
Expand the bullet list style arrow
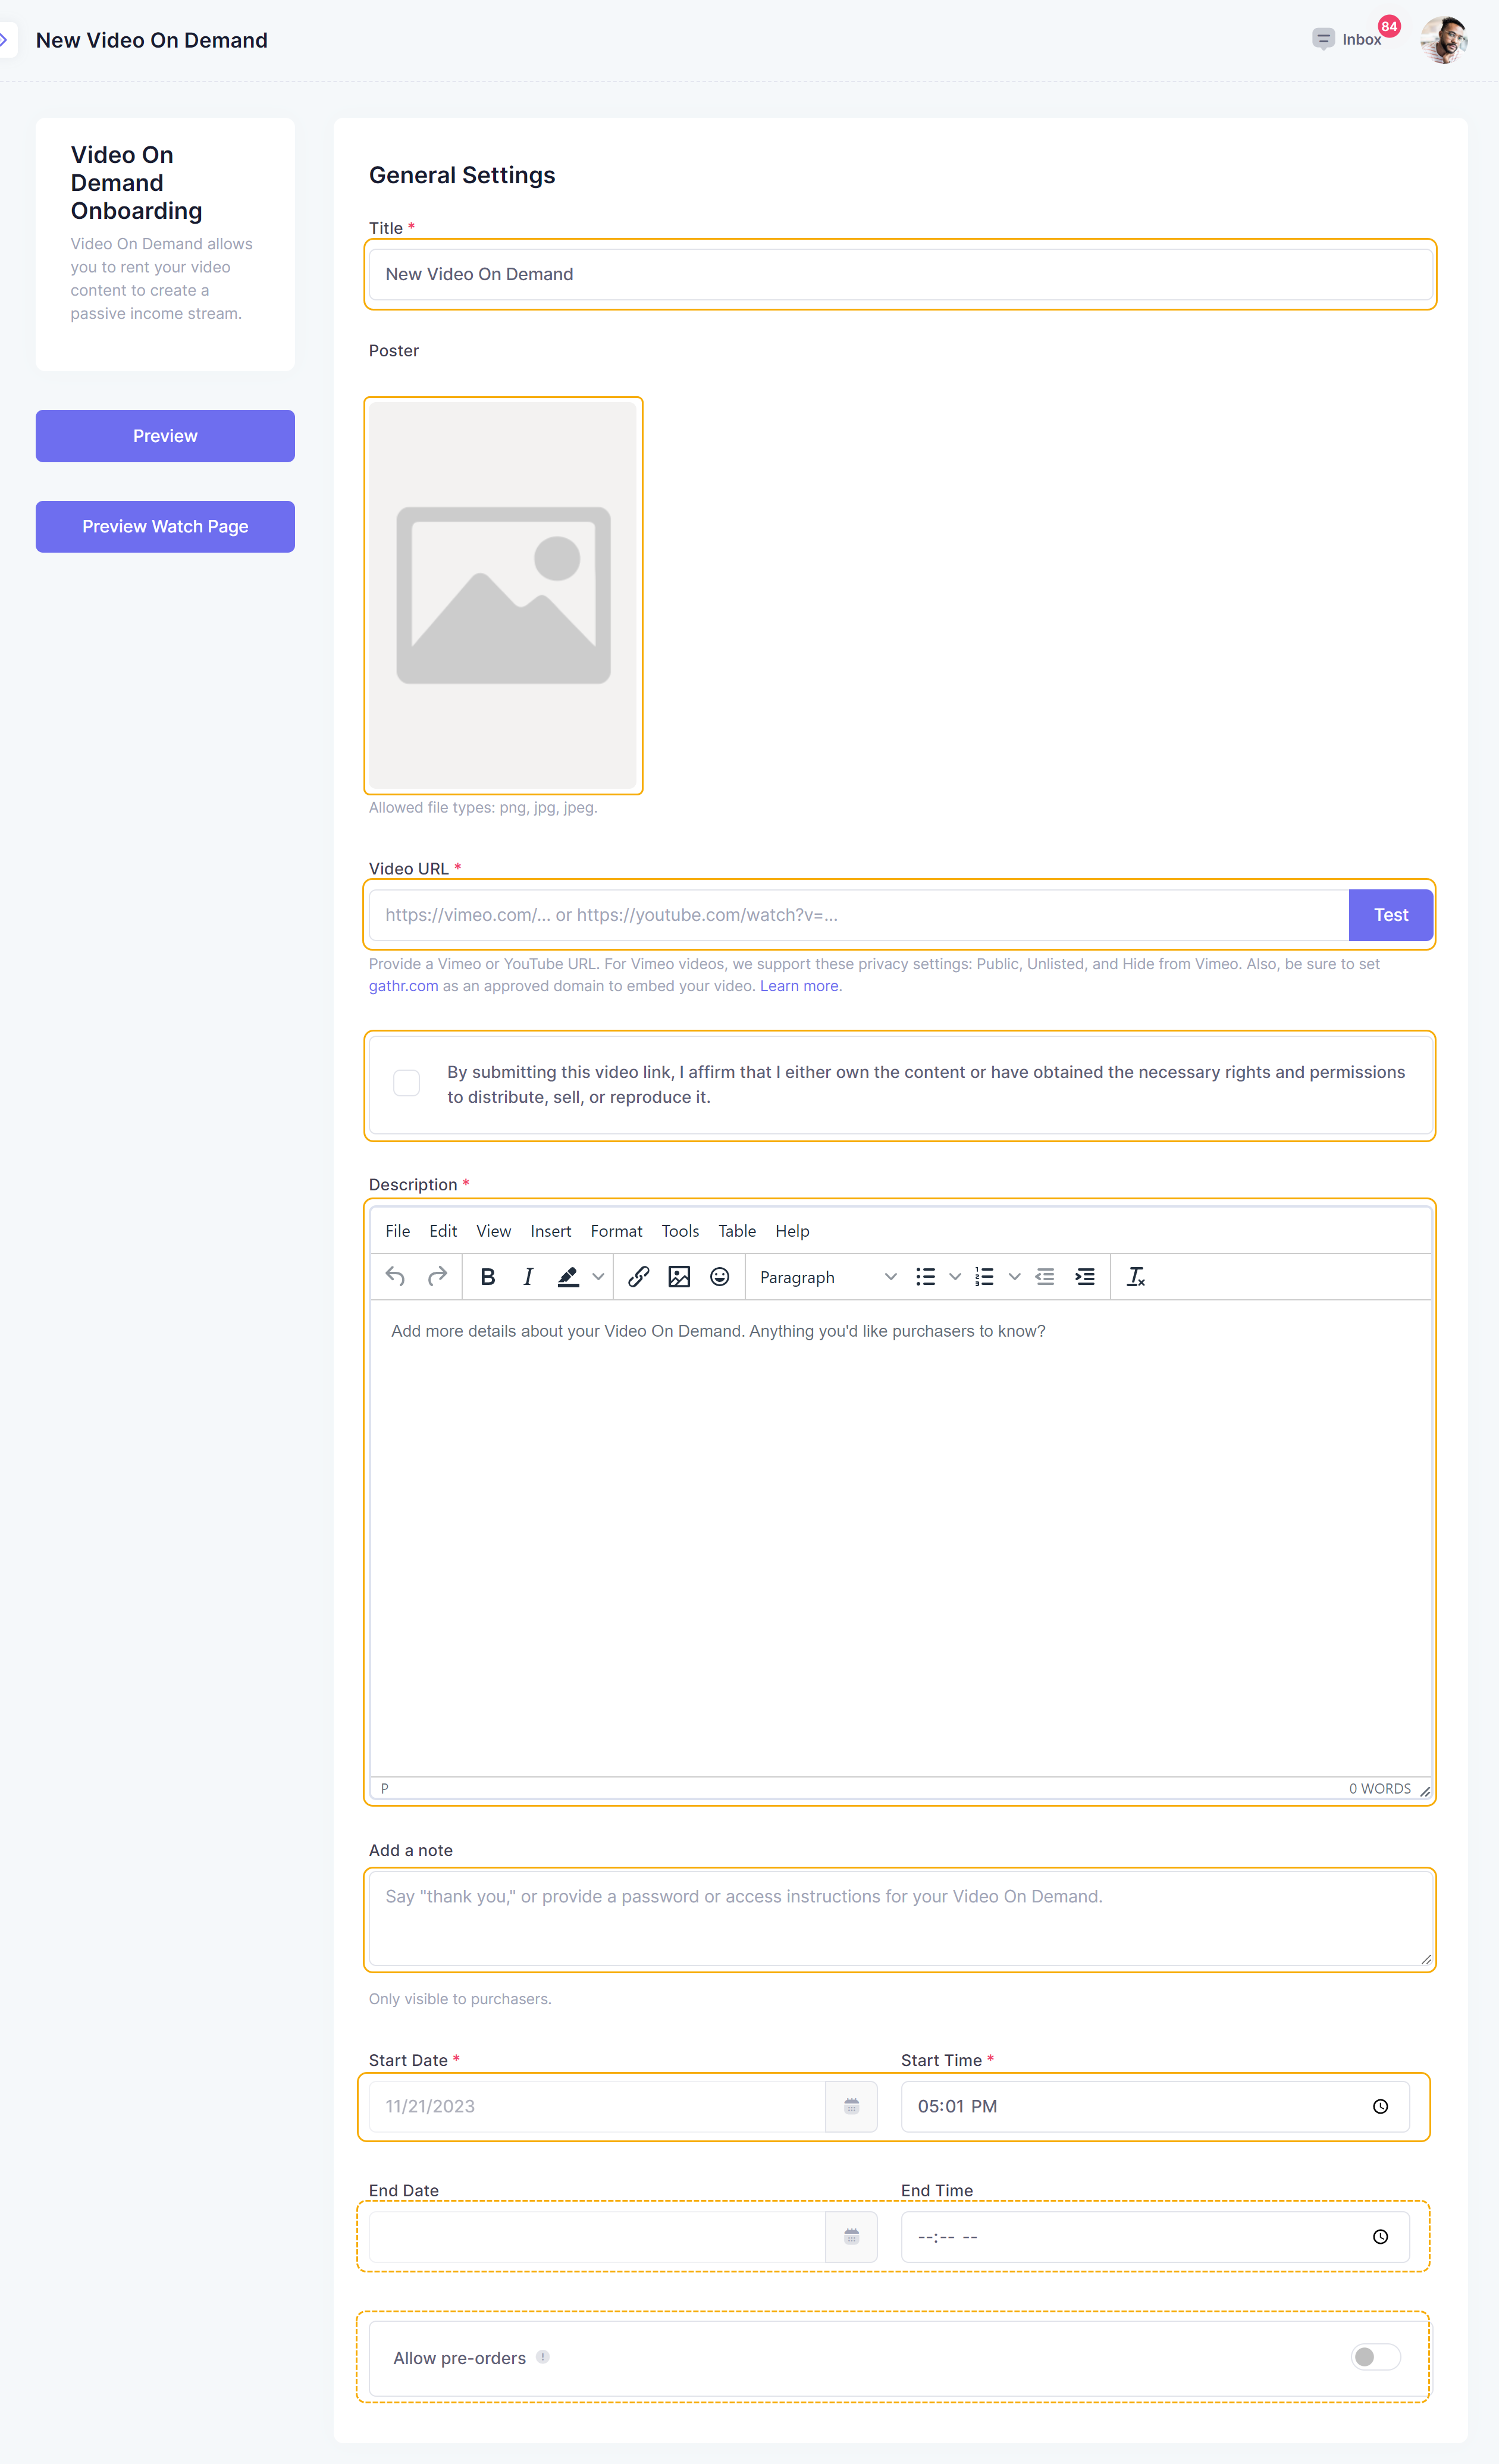(x=955, y=1277)
